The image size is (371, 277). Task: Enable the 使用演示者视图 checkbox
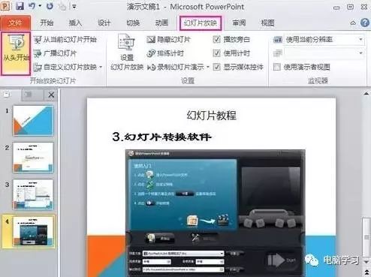[x=277, y=67]
